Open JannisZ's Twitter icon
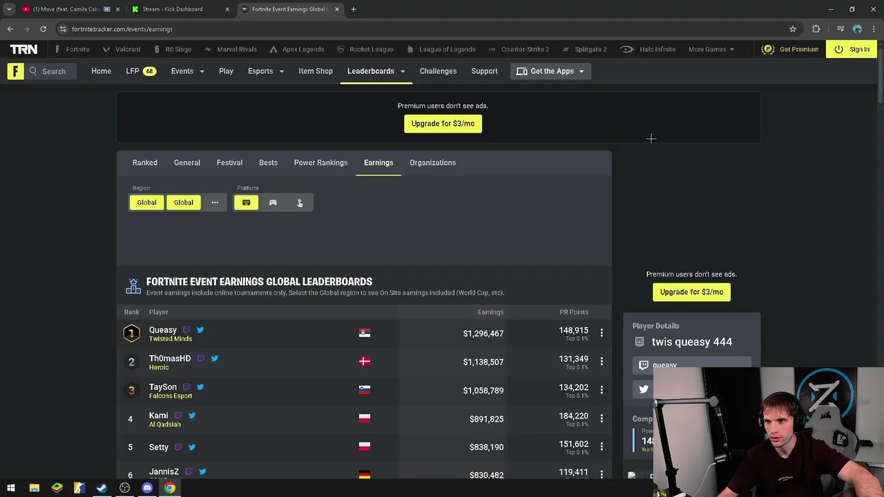 pos(202,471)
